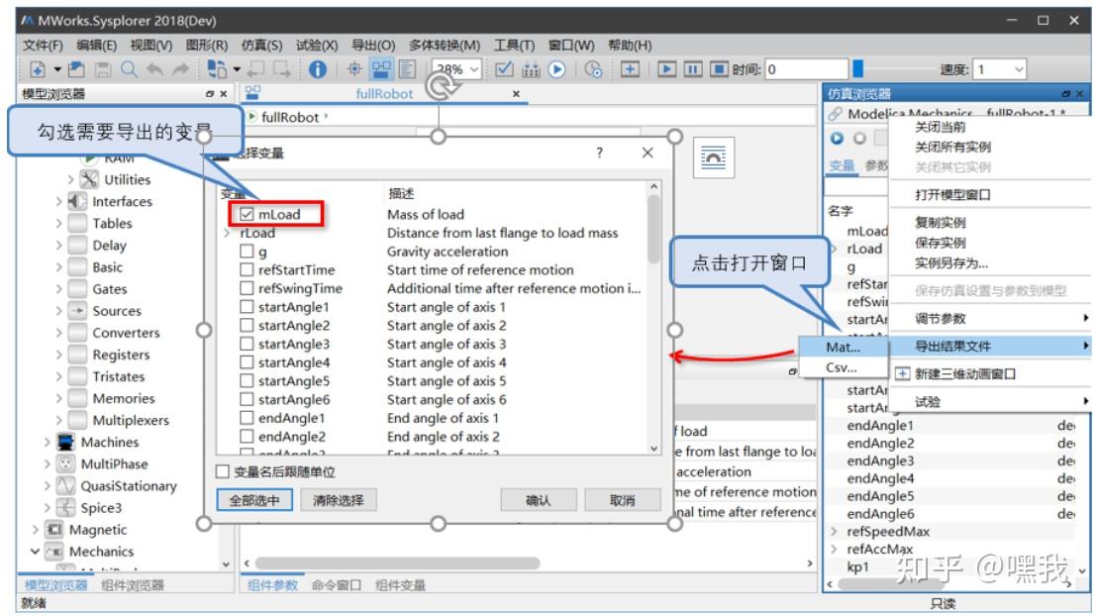Tick the refSwingTime checkbox
Viewport: 1097px width, 616px height.
[x=247, y=288]
